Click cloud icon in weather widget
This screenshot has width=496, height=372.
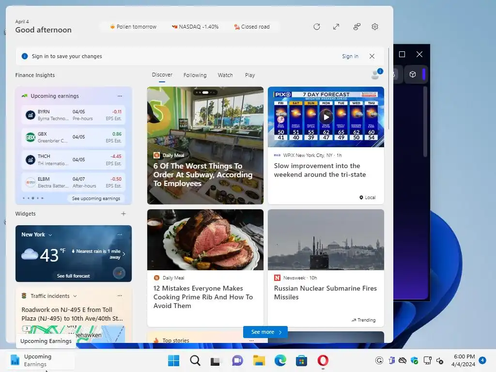point(30,254)
